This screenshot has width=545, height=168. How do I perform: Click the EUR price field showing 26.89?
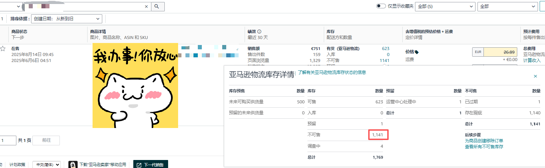(500, 52)
